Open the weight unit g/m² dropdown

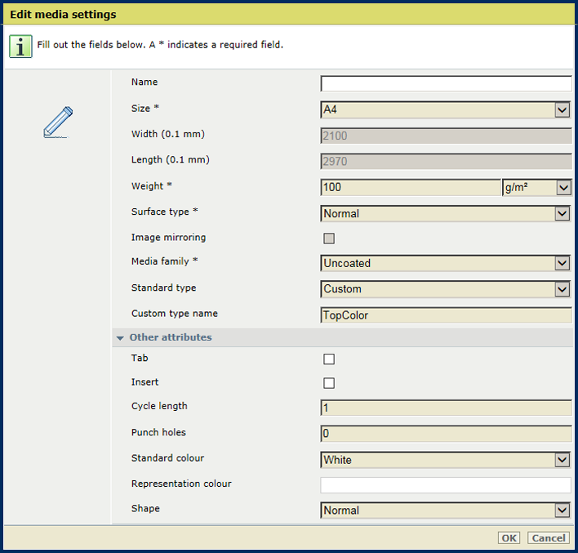[536, 188]
